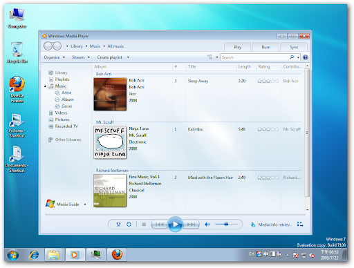Click the volume slider
The width and height of the screenshot is (354, 268).
[226, 224]
